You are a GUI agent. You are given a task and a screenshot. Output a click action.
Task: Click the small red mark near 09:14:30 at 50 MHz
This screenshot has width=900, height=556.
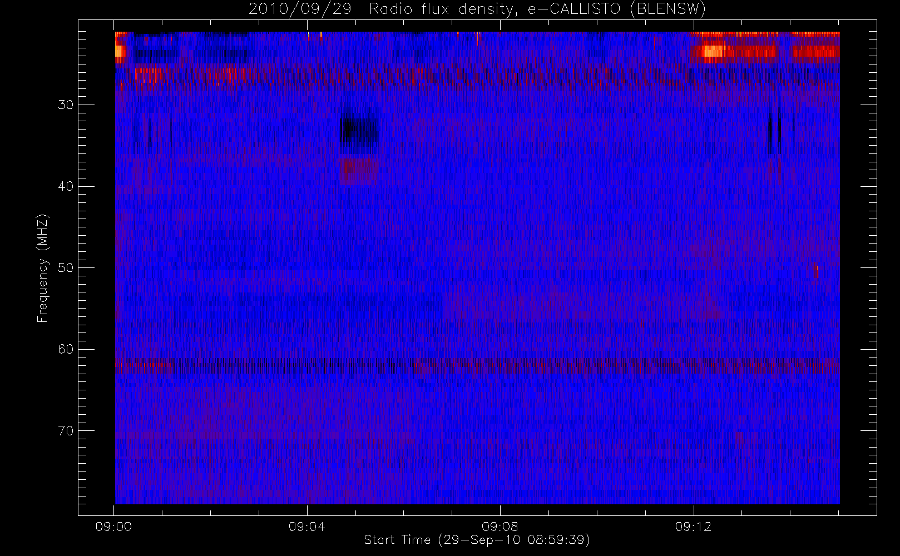(x=815, y=270)
